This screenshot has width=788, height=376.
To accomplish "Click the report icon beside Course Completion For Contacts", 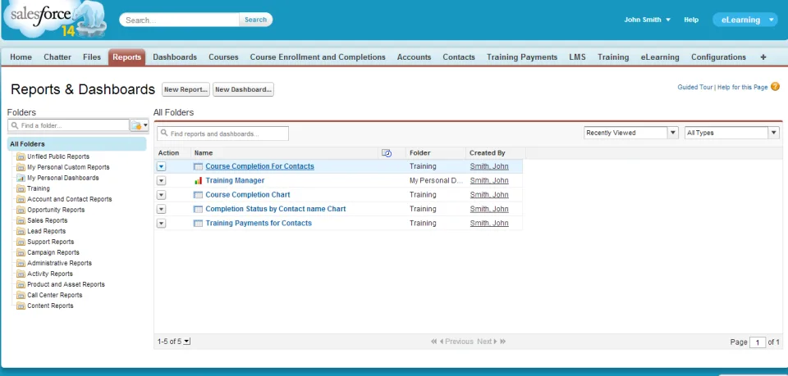I will [198, 166].
